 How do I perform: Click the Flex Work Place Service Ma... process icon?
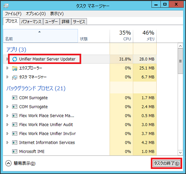click(14, 116)
